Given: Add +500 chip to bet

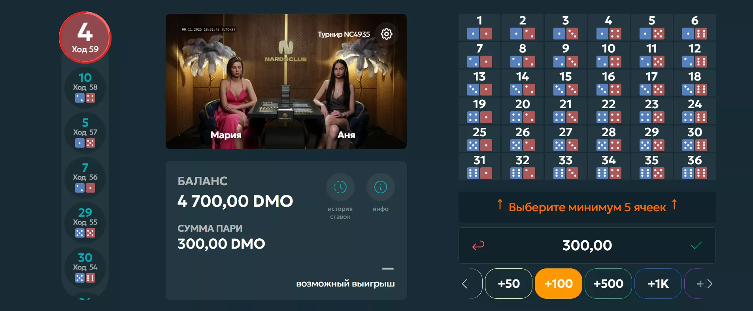Looking at the screenshot, I should pyautogui.click(x=608, y=284).
